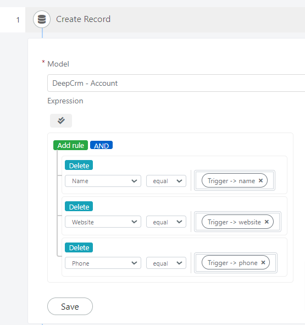Open the Website field dropdown

tap(103, 222)
